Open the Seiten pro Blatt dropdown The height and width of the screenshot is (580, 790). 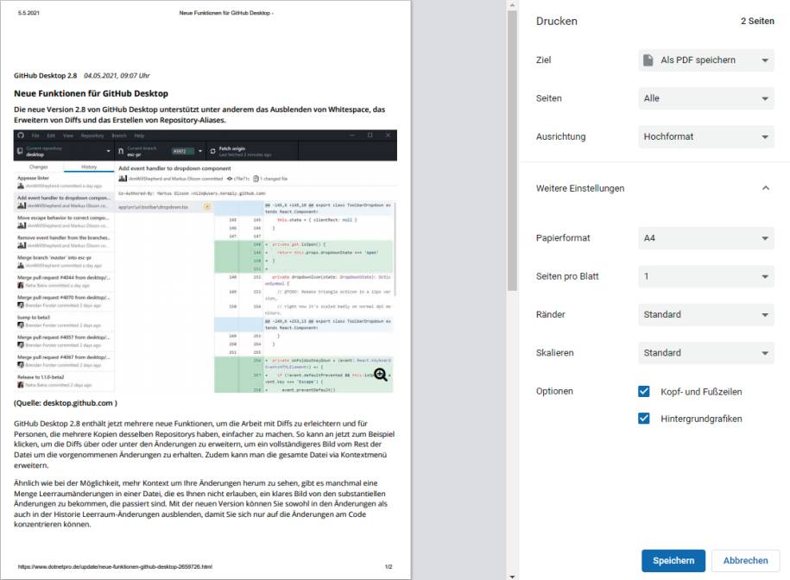[x=706, y=276]
